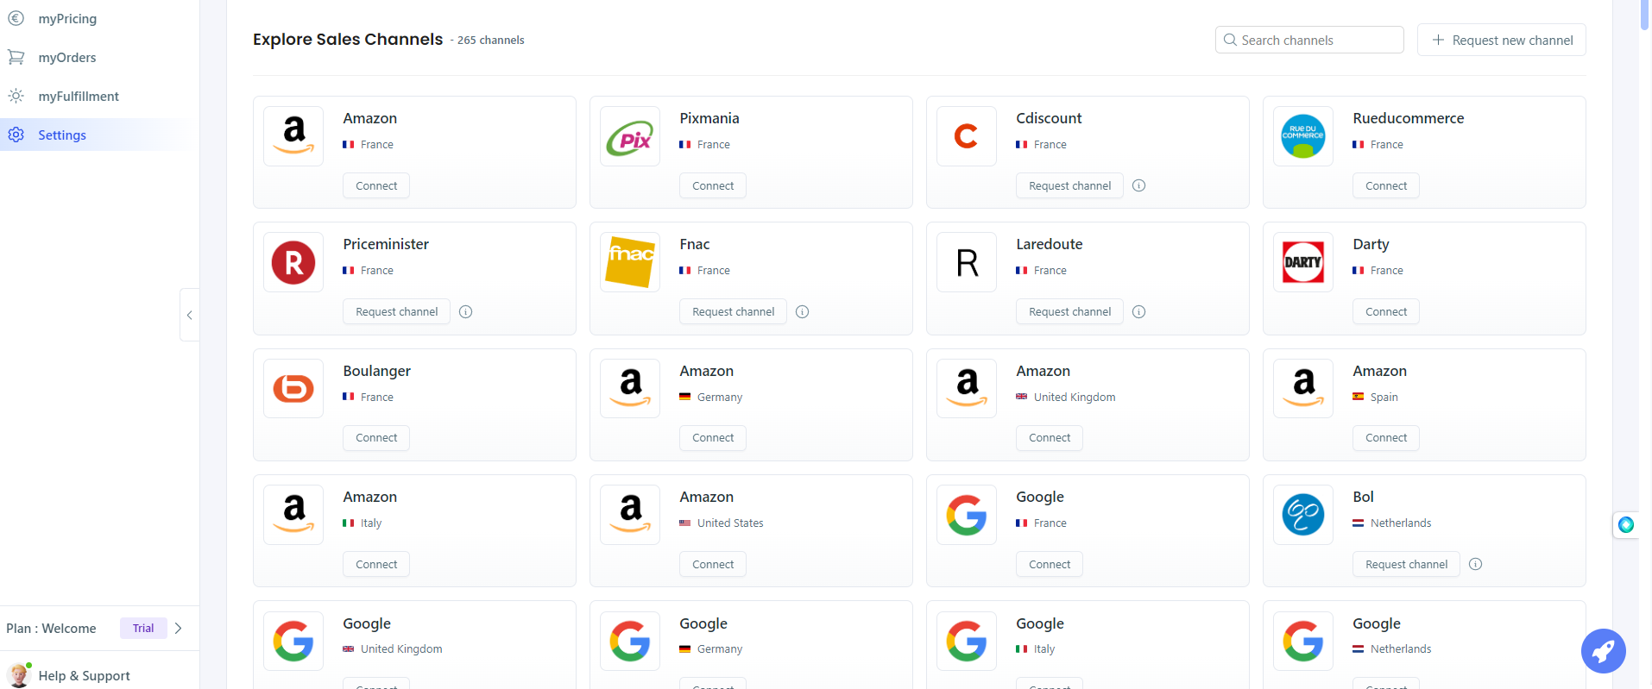Collapse the left sidebar with chevron
This screenshot has width=1652, height=689.
point(190,315)
